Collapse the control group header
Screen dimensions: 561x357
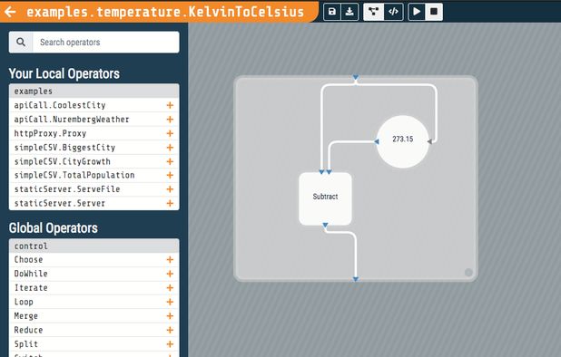coord(94,246)
